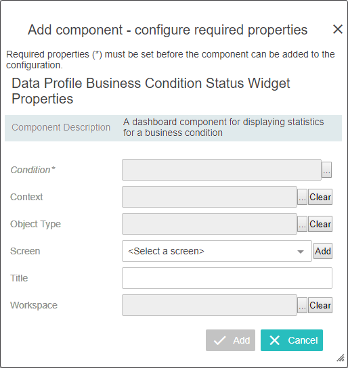Clear the Object Type value
The image size is (348, 368).
pyautogui.click(x=320, y=224)
